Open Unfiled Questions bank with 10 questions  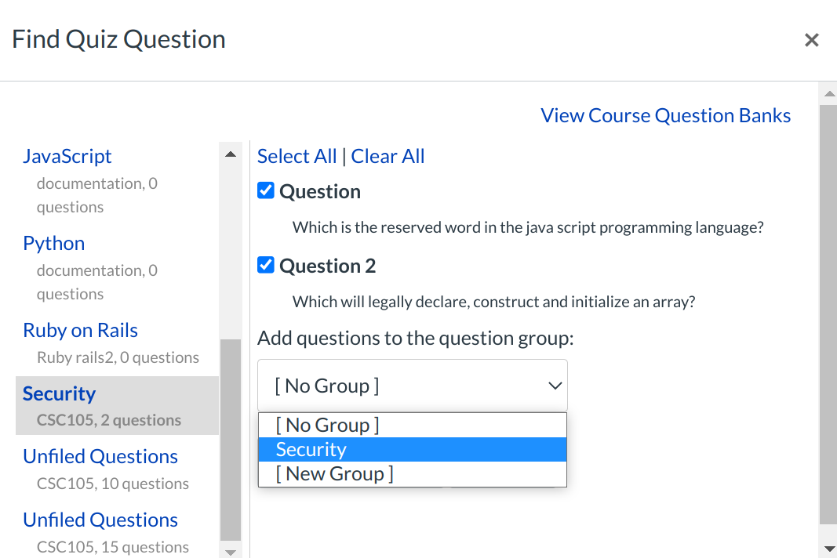(x=100, y=456)
